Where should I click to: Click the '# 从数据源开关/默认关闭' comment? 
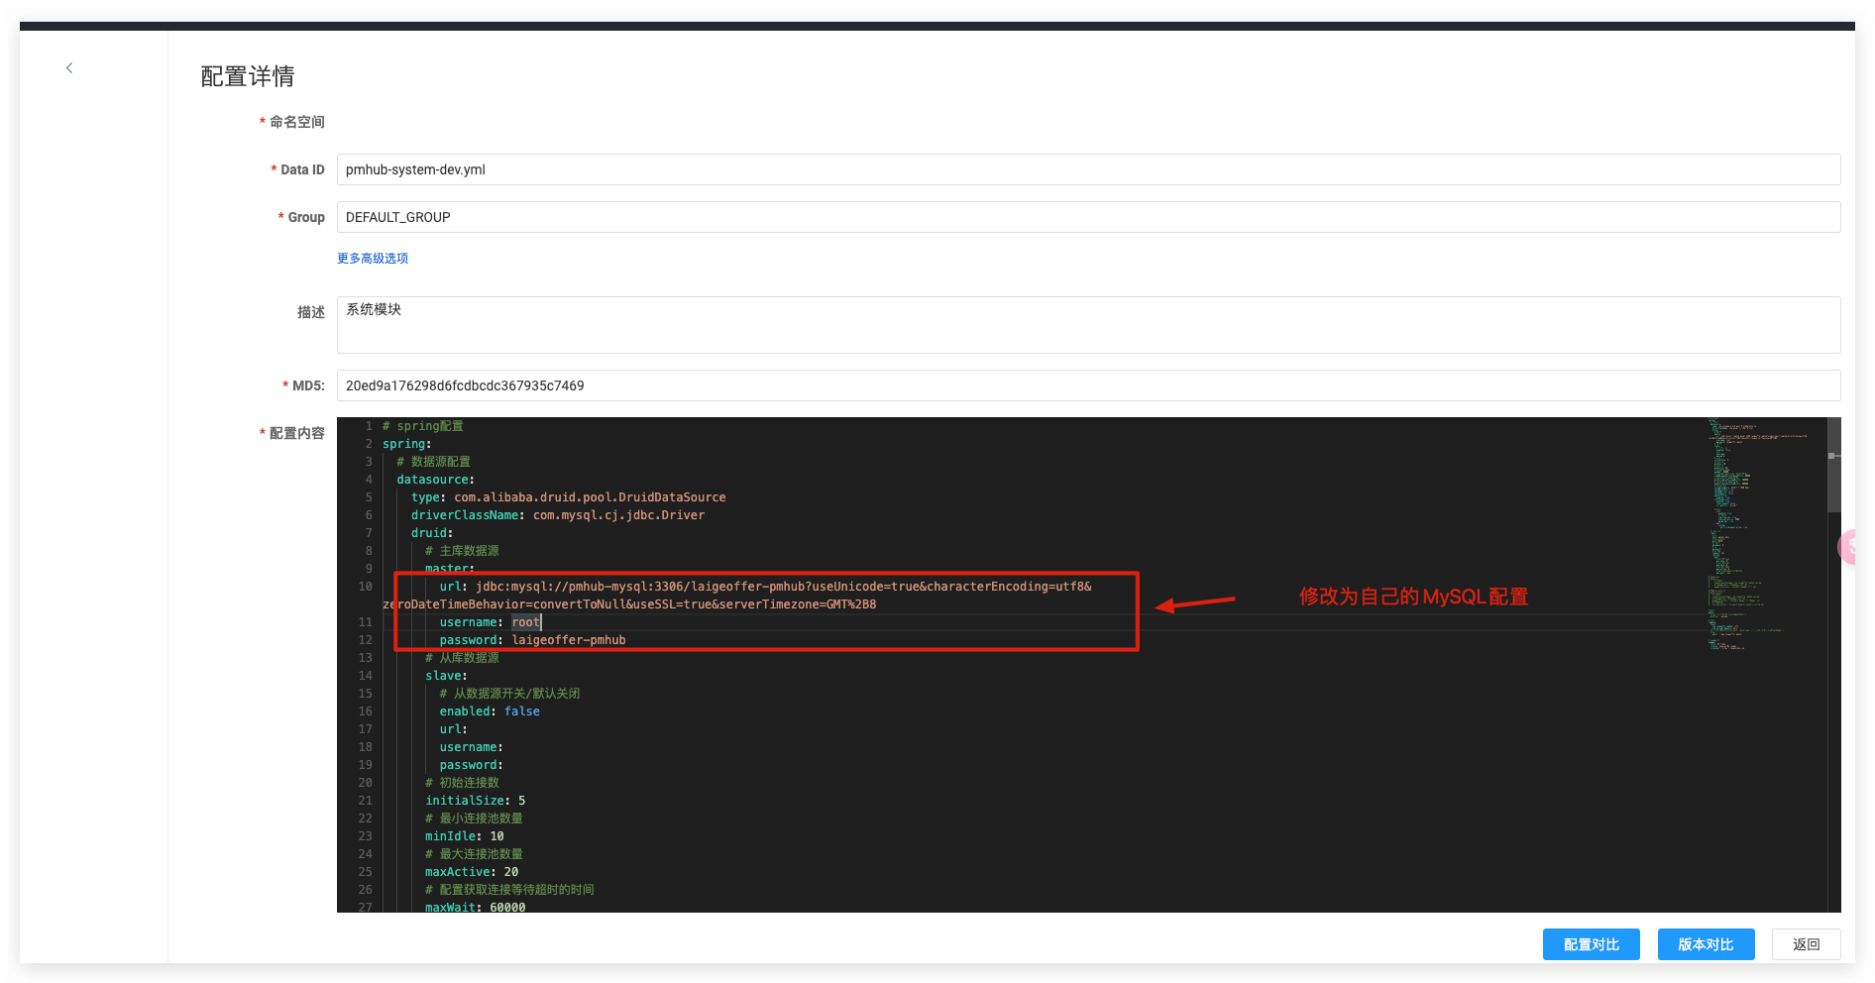point(510,694)
